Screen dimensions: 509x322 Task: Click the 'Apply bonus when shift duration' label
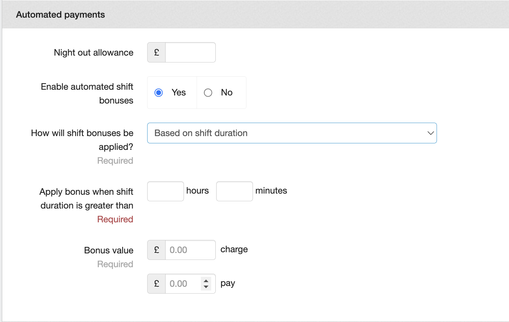[87, 198]
